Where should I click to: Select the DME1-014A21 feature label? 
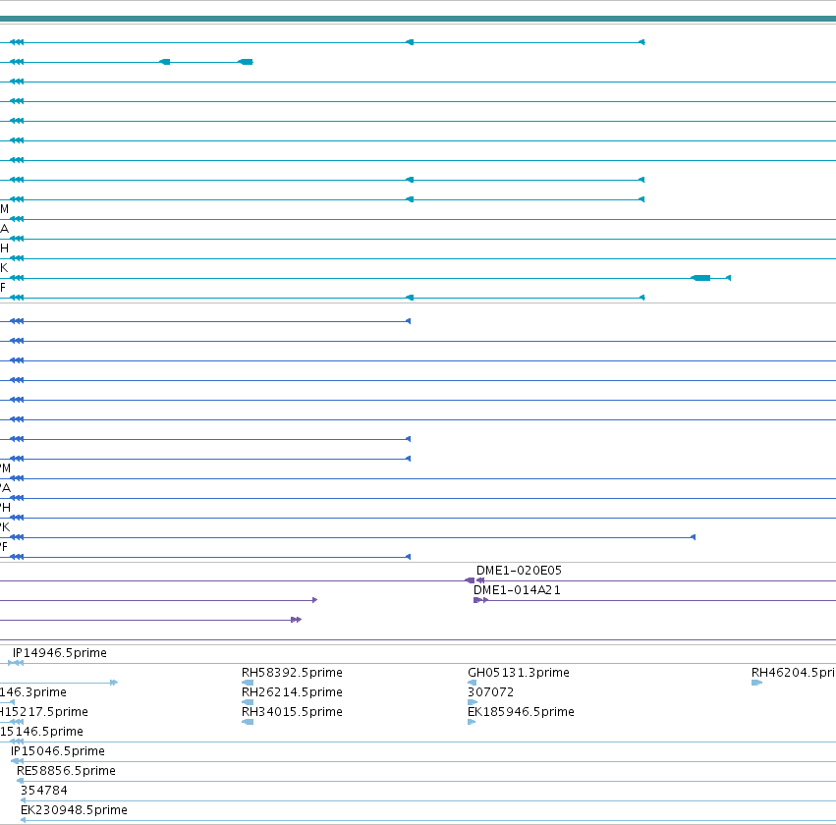(x=517, y=590)
